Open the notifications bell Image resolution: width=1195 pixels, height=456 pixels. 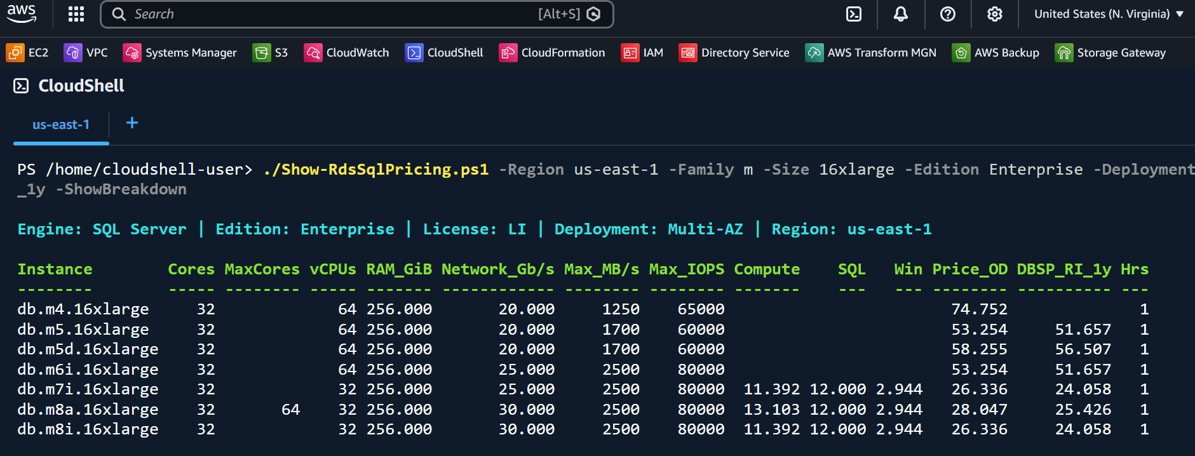(x=901, y=14)
